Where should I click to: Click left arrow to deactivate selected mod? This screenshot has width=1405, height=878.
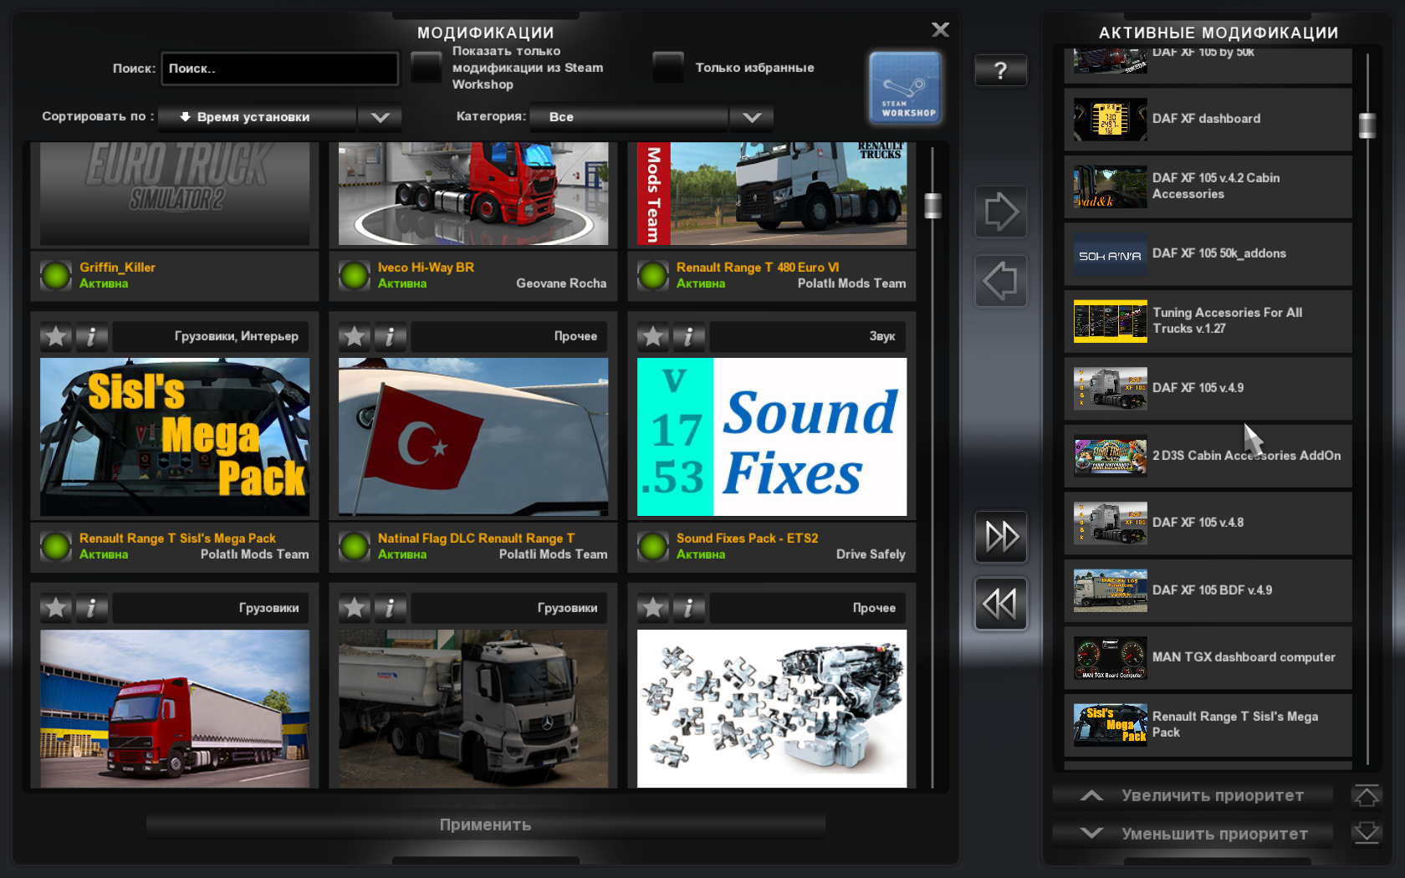click(x=1001, y=281)
